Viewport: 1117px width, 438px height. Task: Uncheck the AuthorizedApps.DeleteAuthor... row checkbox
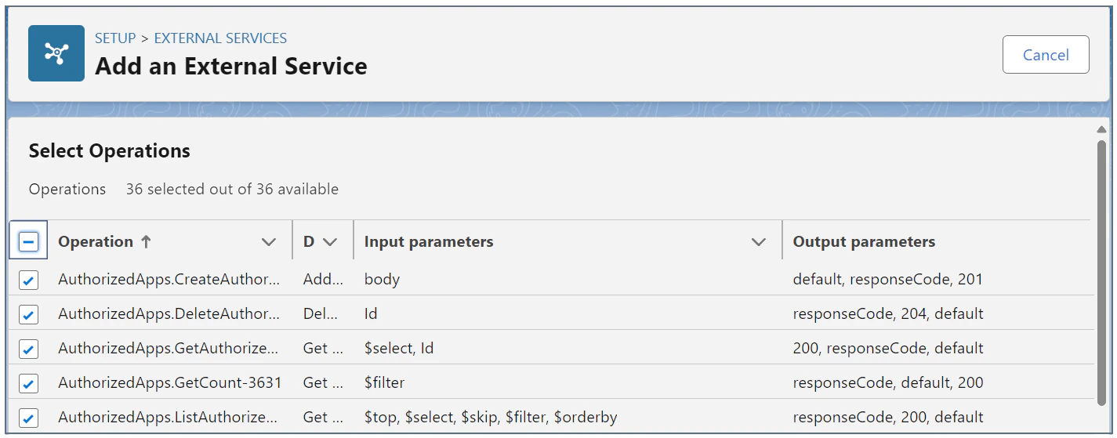tap(28, 314)
